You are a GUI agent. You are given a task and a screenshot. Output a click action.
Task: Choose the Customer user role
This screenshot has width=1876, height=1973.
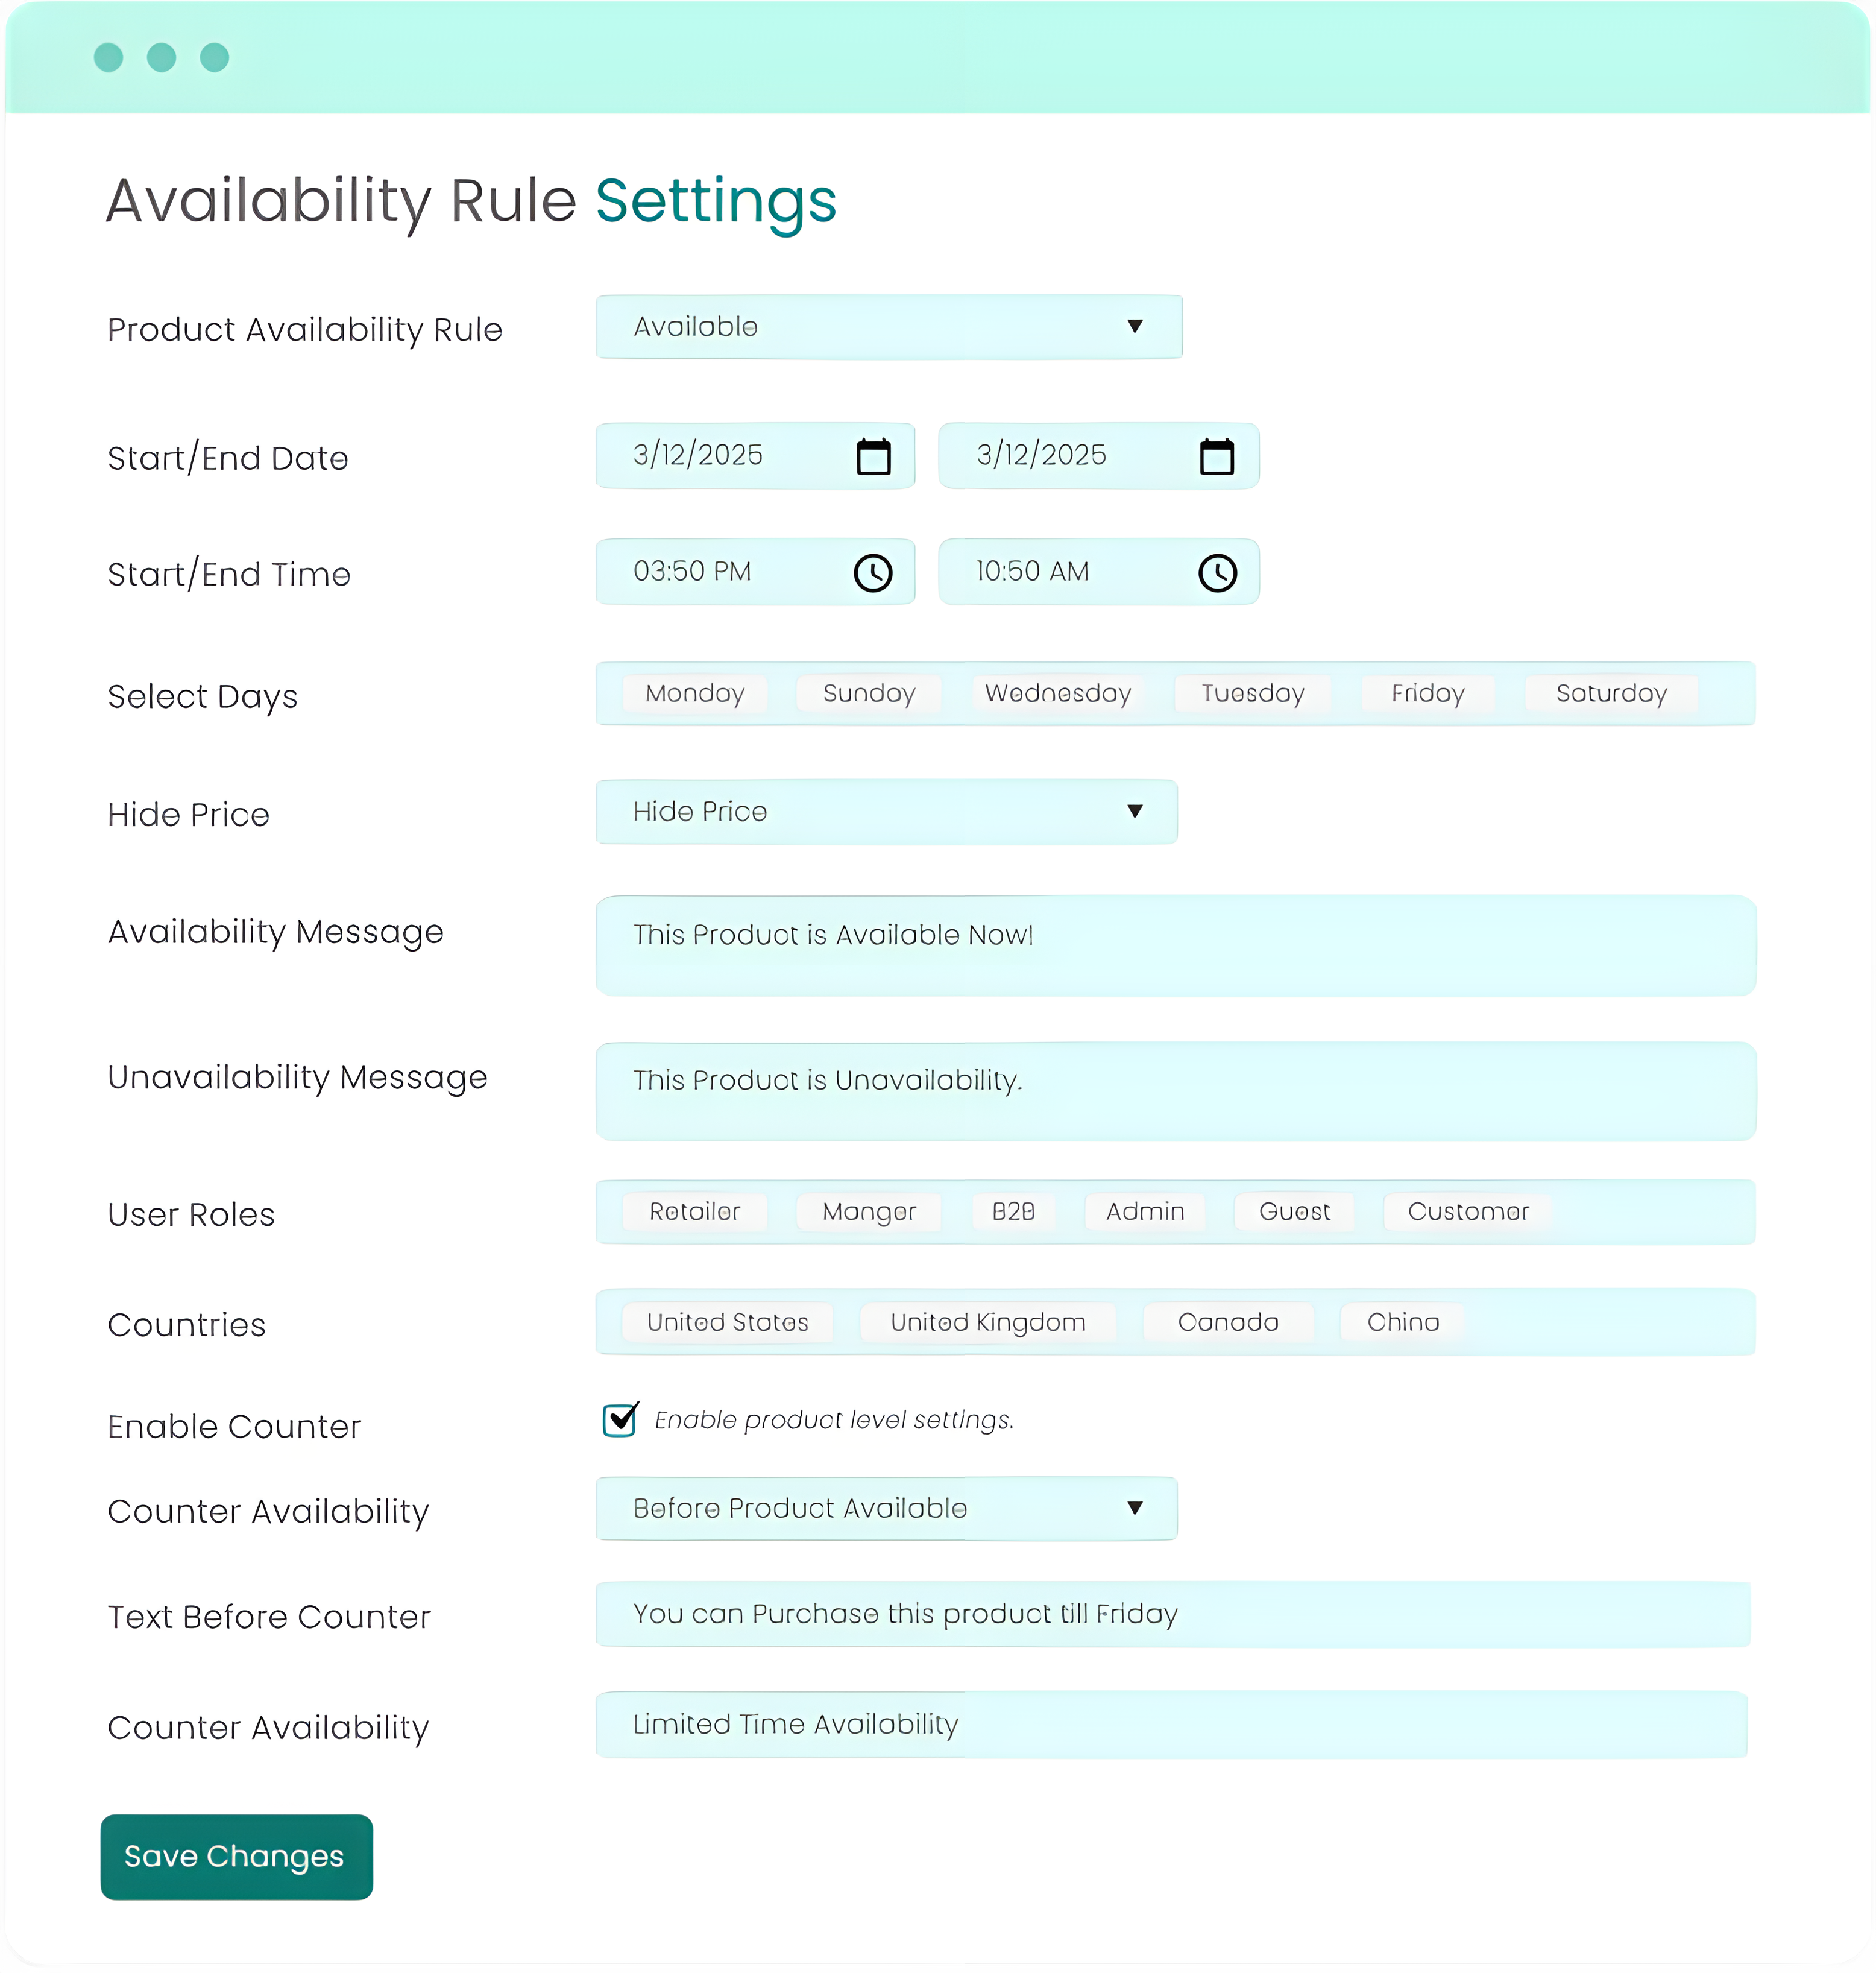point(1467,1211)
